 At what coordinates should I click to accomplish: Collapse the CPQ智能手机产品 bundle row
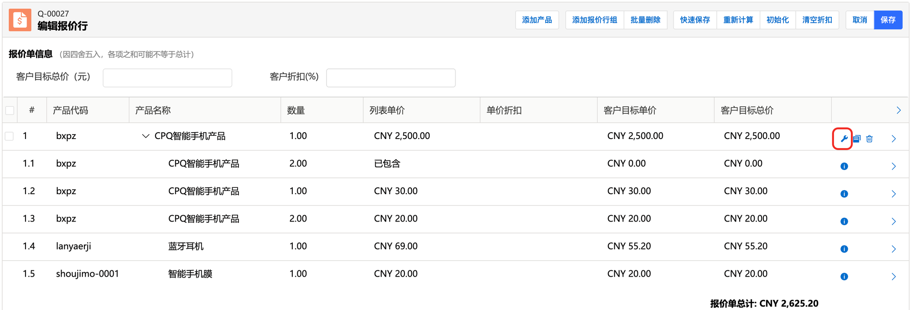click(x=145, y=136)
